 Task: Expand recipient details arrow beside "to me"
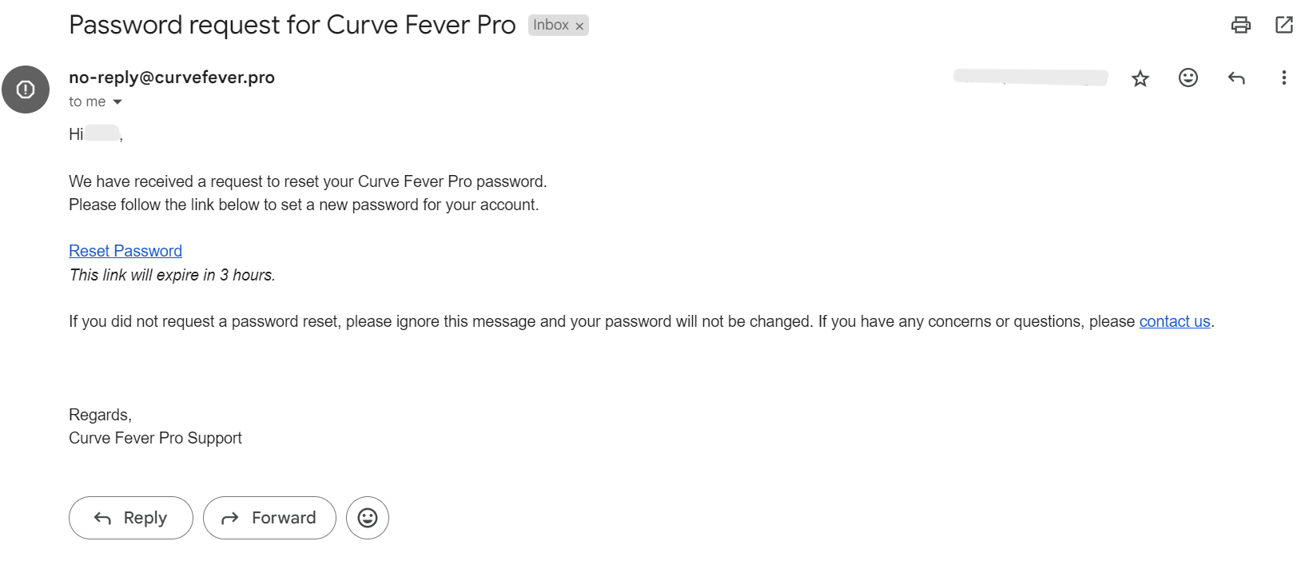(117, 101)
